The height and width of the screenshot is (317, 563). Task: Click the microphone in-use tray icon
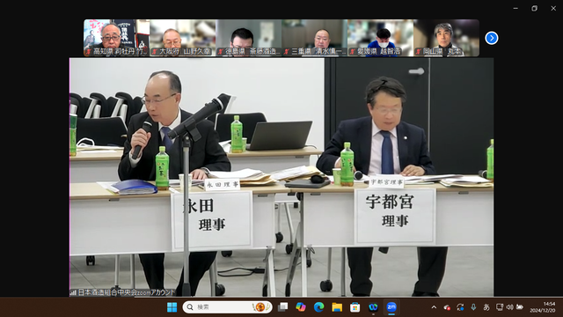[473, 307]
